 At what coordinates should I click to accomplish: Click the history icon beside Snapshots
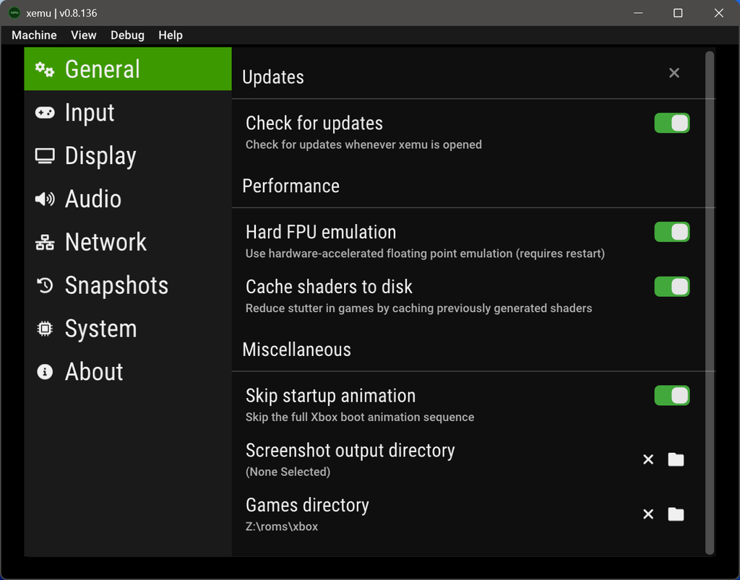(45, 285)
